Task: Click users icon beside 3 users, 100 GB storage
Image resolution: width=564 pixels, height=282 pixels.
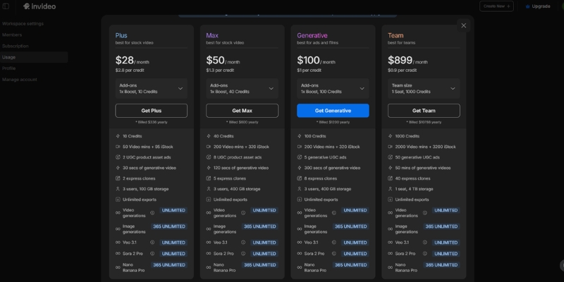Action: [x=118, y=189]
